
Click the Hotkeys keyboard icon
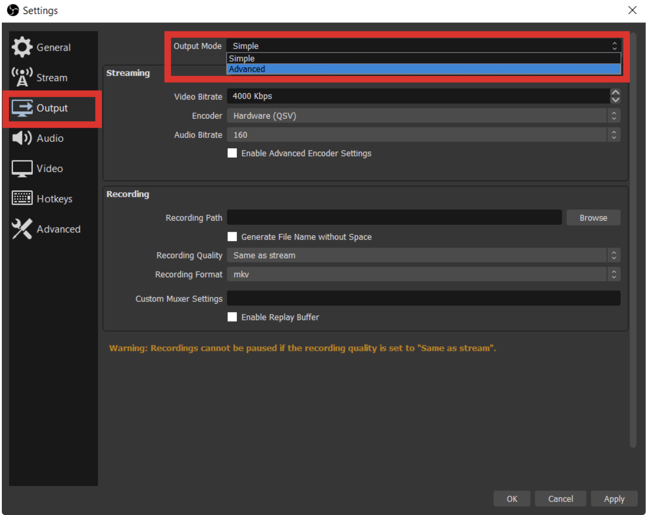pos(22,198)
